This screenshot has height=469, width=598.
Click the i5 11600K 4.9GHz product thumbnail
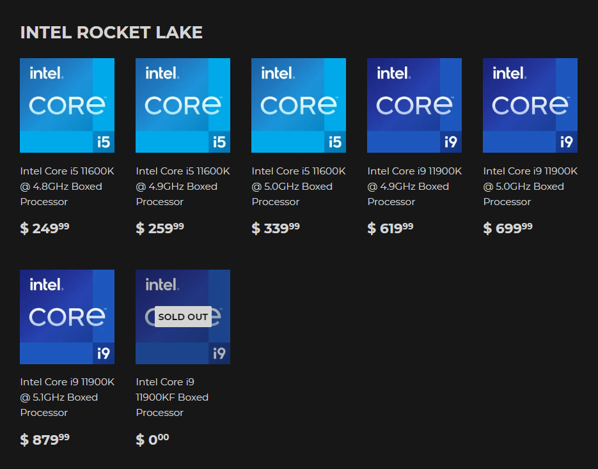[x=183, y=105]
